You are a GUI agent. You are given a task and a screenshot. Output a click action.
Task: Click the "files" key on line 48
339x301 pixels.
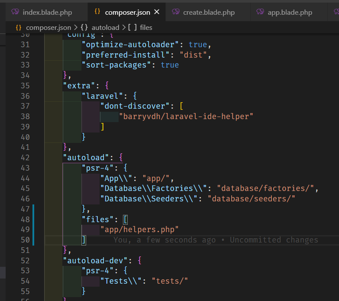[97, 220]
